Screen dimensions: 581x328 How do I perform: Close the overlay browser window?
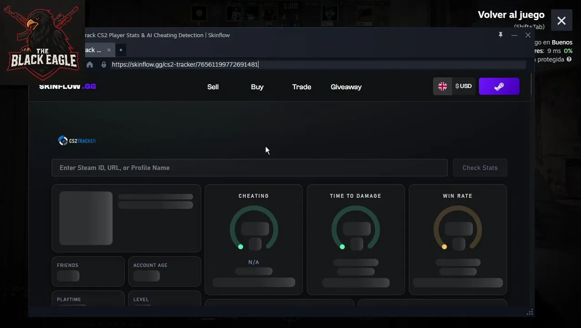pyautogui.click(x=528, y=35)
